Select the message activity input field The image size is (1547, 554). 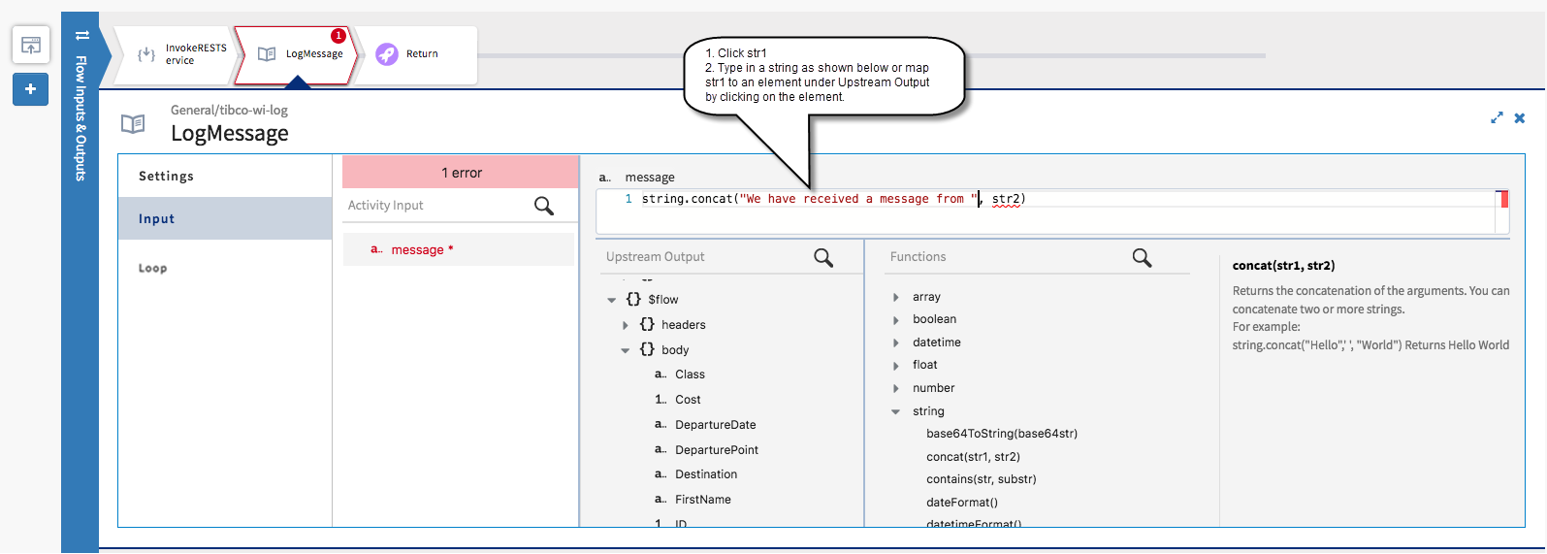[417, 249]
